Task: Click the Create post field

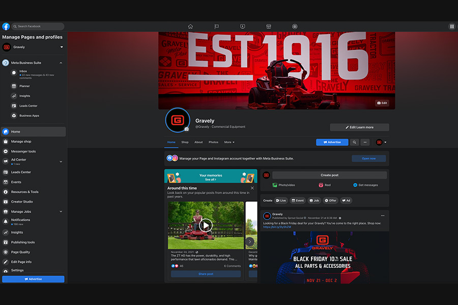Action: [x=329, y=175]
